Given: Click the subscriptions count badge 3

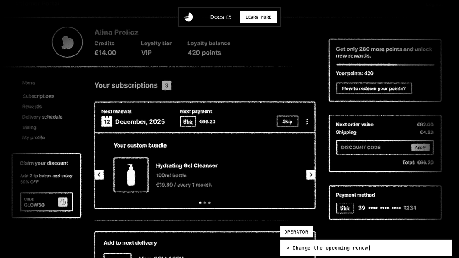Looking at the screenshot, I should (x=166, y=86).
